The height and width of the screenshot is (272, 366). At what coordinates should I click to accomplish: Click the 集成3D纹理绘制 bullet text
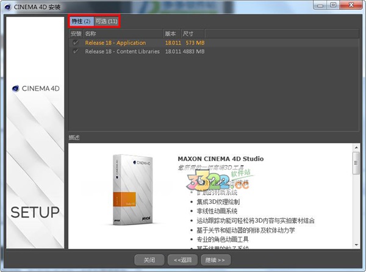point(218,202)
